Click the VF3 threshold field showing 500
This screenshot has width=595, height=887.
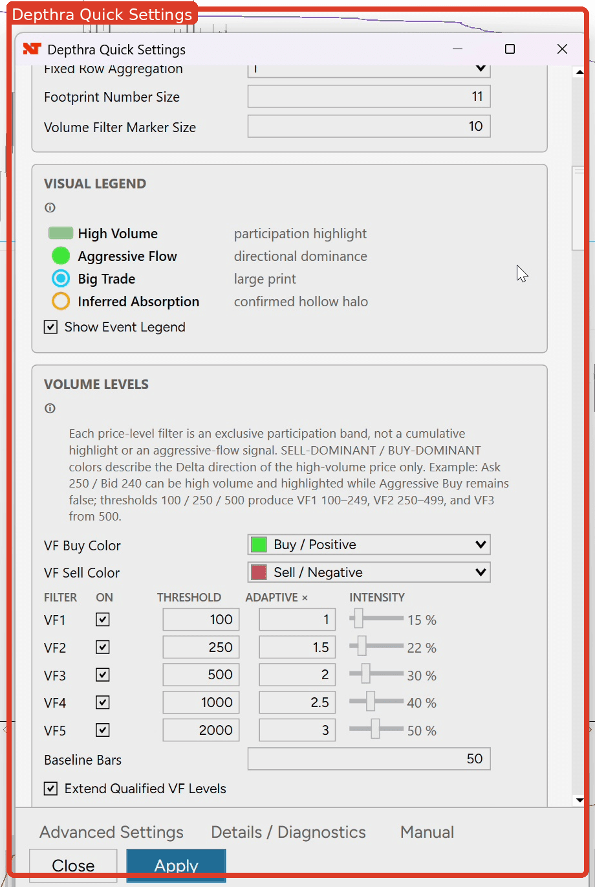coord(201,675)
